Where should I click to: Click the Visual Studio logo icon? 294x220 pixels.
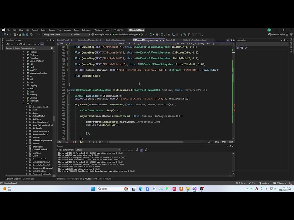(x=3, y=30)
